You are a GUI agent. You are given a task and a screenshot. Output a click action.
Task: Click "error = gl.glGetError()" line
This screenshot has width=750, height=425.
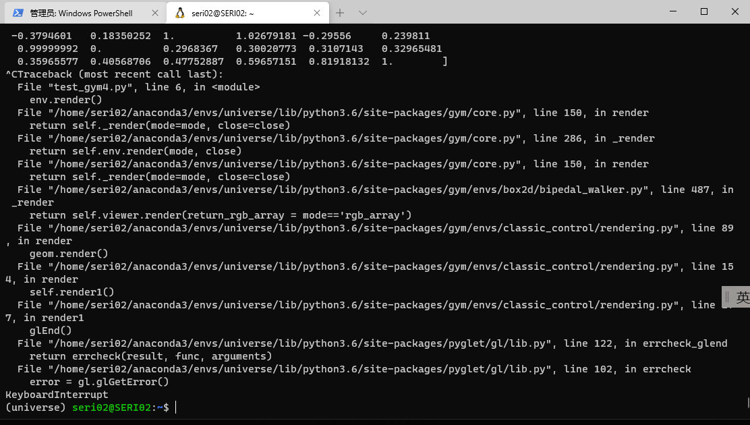click(99, 382)
